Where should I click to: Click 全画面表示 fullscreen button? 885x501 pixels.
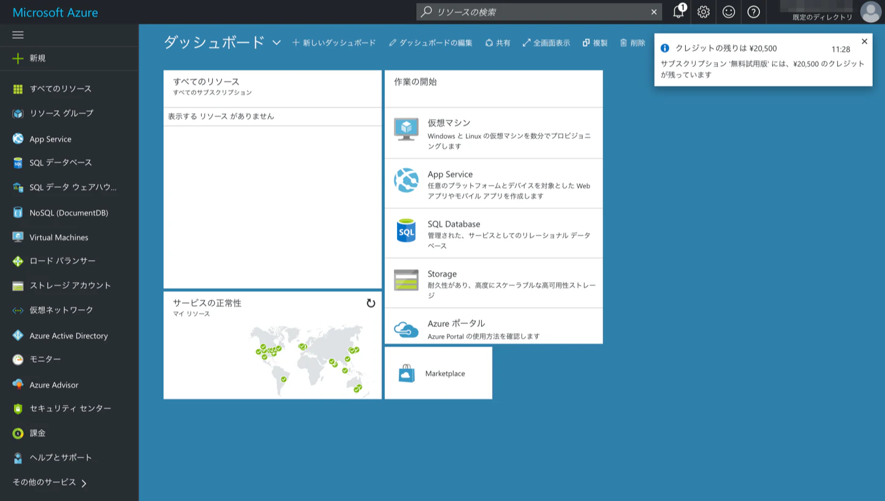point(546,42)
